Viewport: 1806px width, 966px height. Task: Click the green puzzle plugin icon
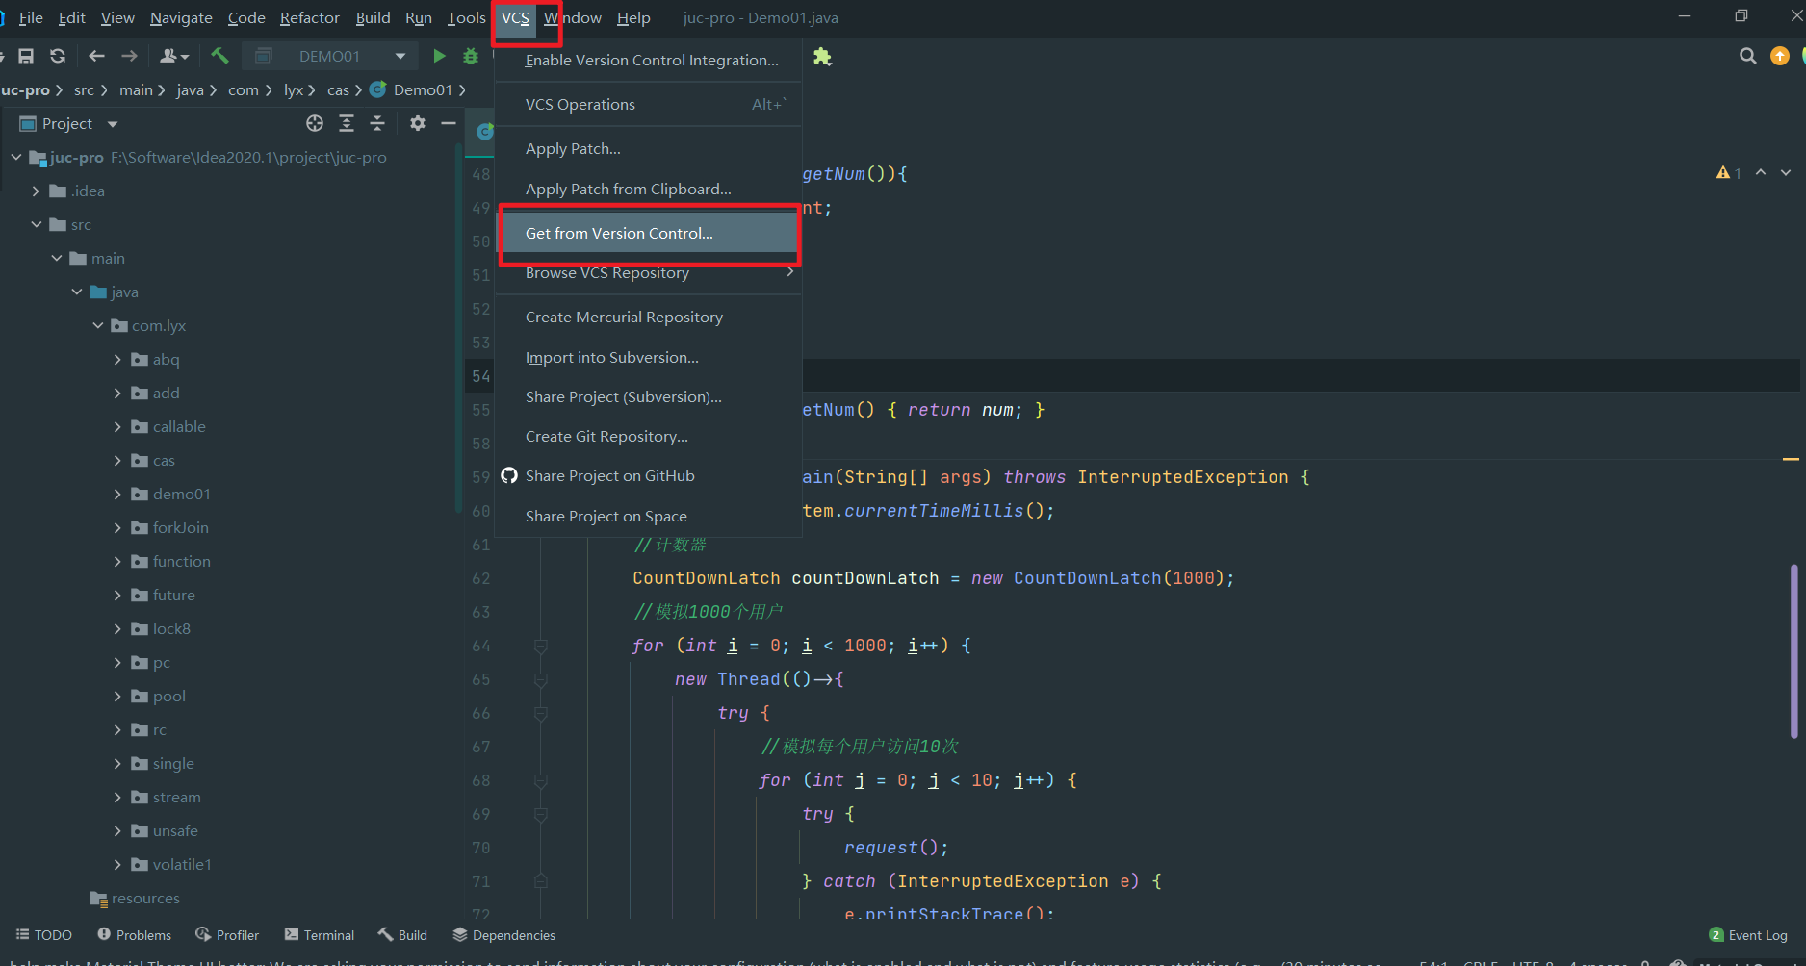point(822,57)
